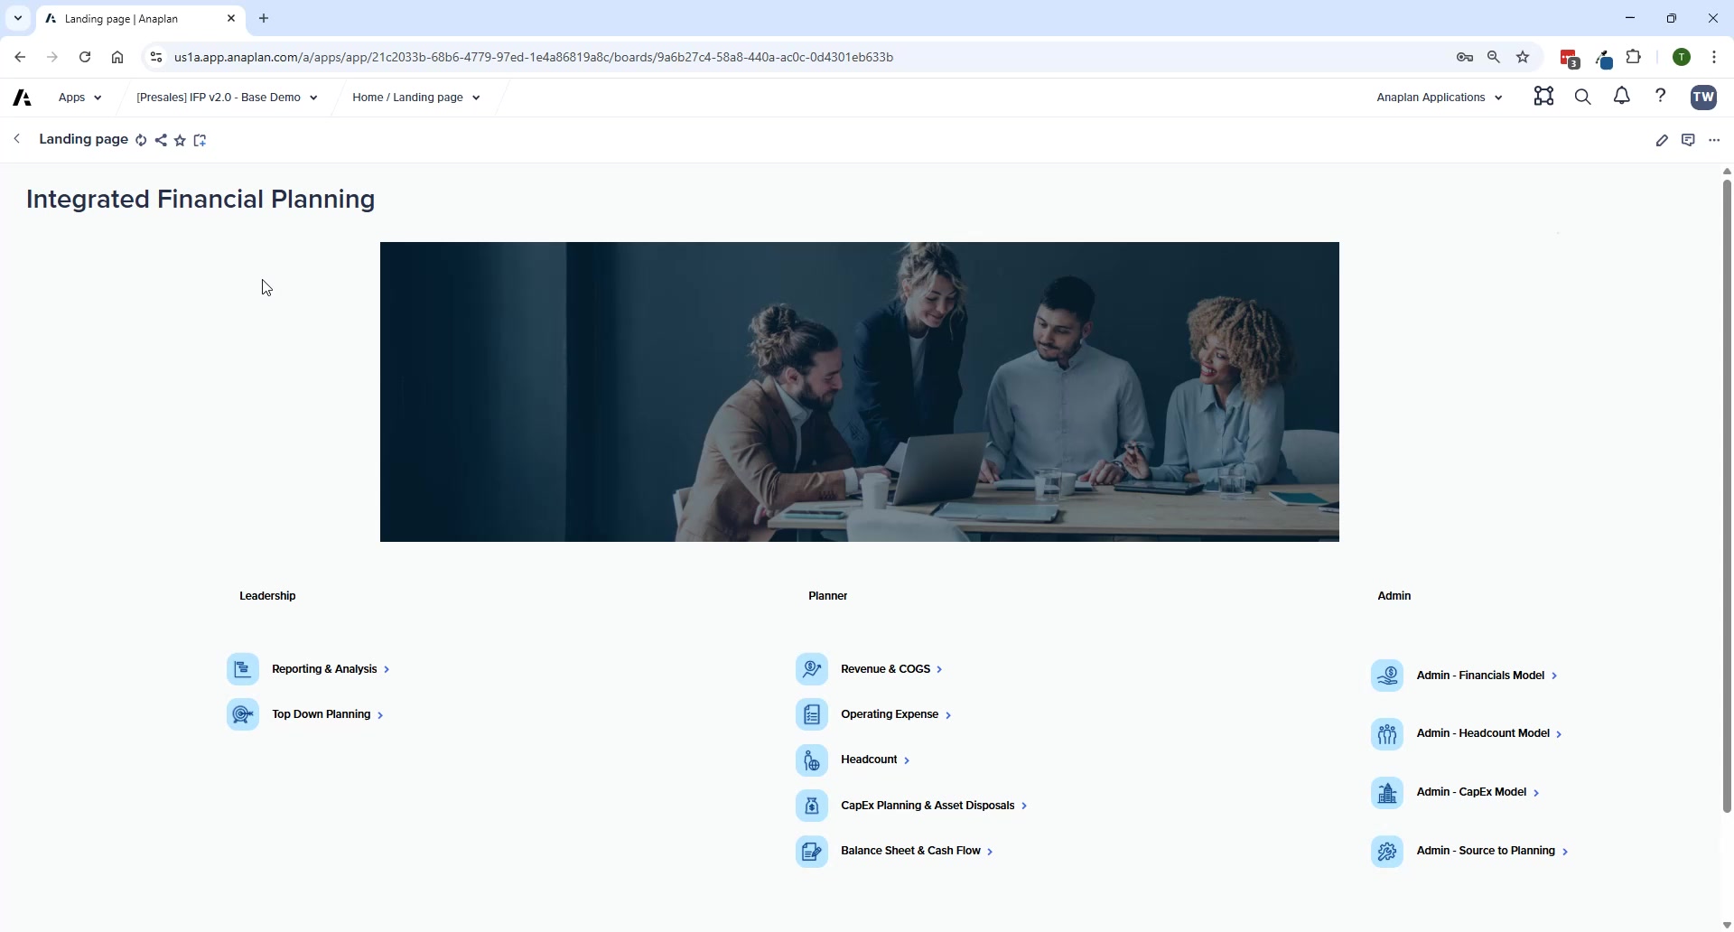The width and height of the screenshot is (1734, 932).
Task: Open the Landing page in a new window
Action: click(x=200, y=140)
